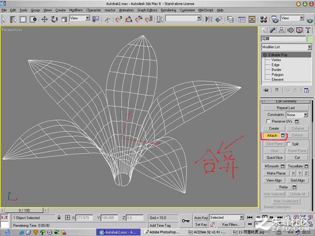The image size is (315, 236).
Task: Toggle the Percent Snap icon
Action: point(139,19)
